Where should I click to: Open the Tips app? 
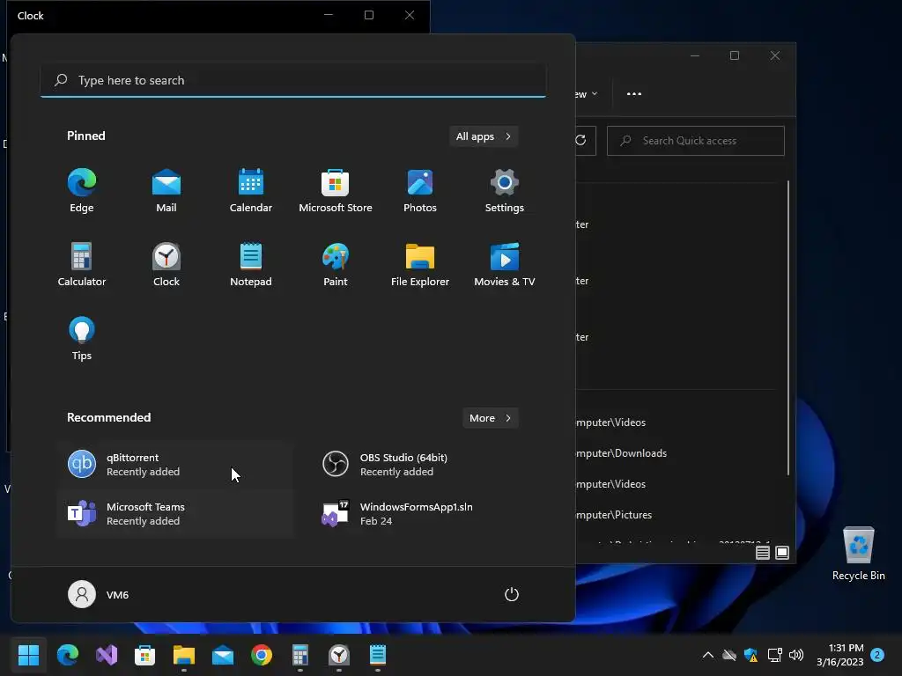pyautogui.click(x=82, y=339)
